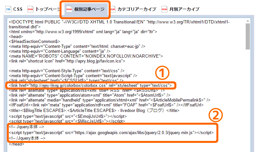The height and width of the screenshot is (152, 260).
Task: Switch to 月別アーカイブ tab
Action: click(181, 9)
